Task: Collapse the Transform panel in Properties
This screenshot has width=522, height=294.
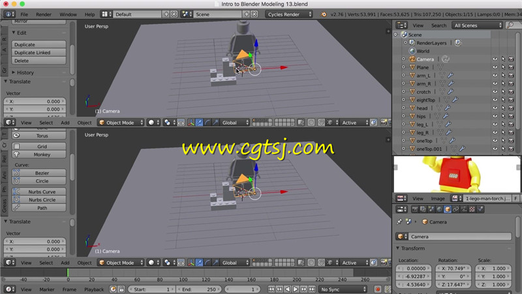Action: click(x=398, y=248)
